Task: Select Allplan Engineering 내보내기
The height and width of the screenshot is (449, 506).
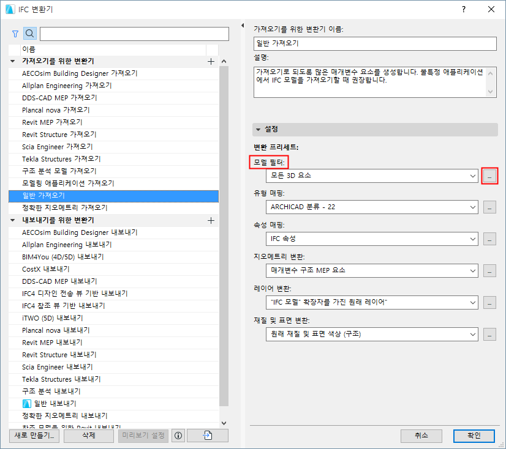Action: 113,245
